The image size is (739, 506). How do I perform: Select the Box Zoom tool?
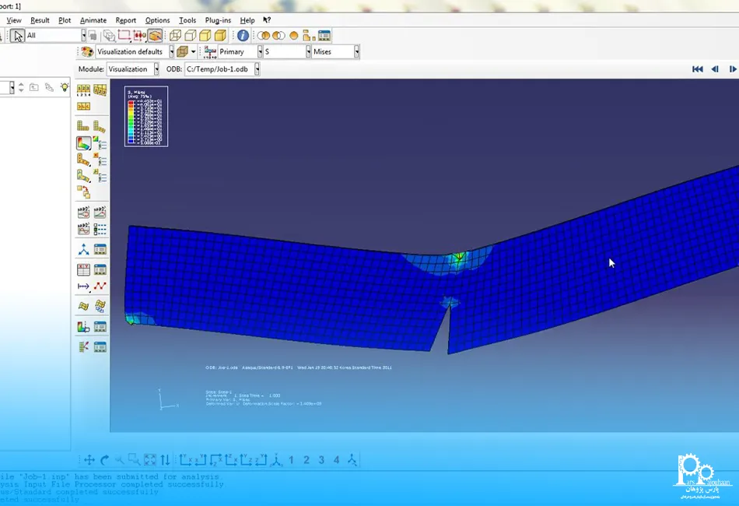[x=135, y=459]
